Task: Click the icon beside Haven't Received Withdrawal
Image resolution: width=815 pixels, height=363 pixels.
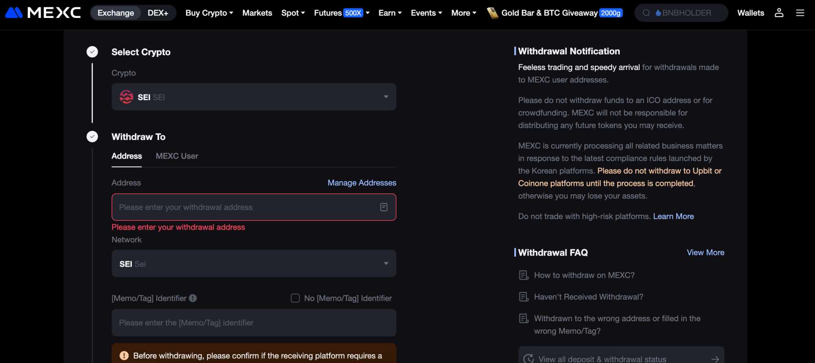Action: click(524, 297)
